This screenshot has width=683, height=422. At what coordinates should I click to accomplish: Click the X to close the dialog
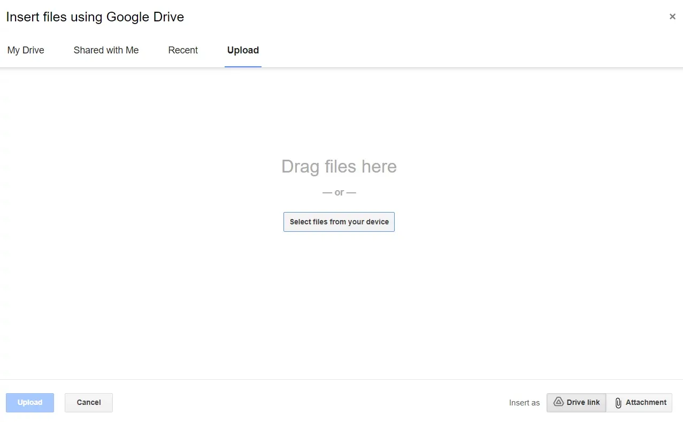[672, 16]
